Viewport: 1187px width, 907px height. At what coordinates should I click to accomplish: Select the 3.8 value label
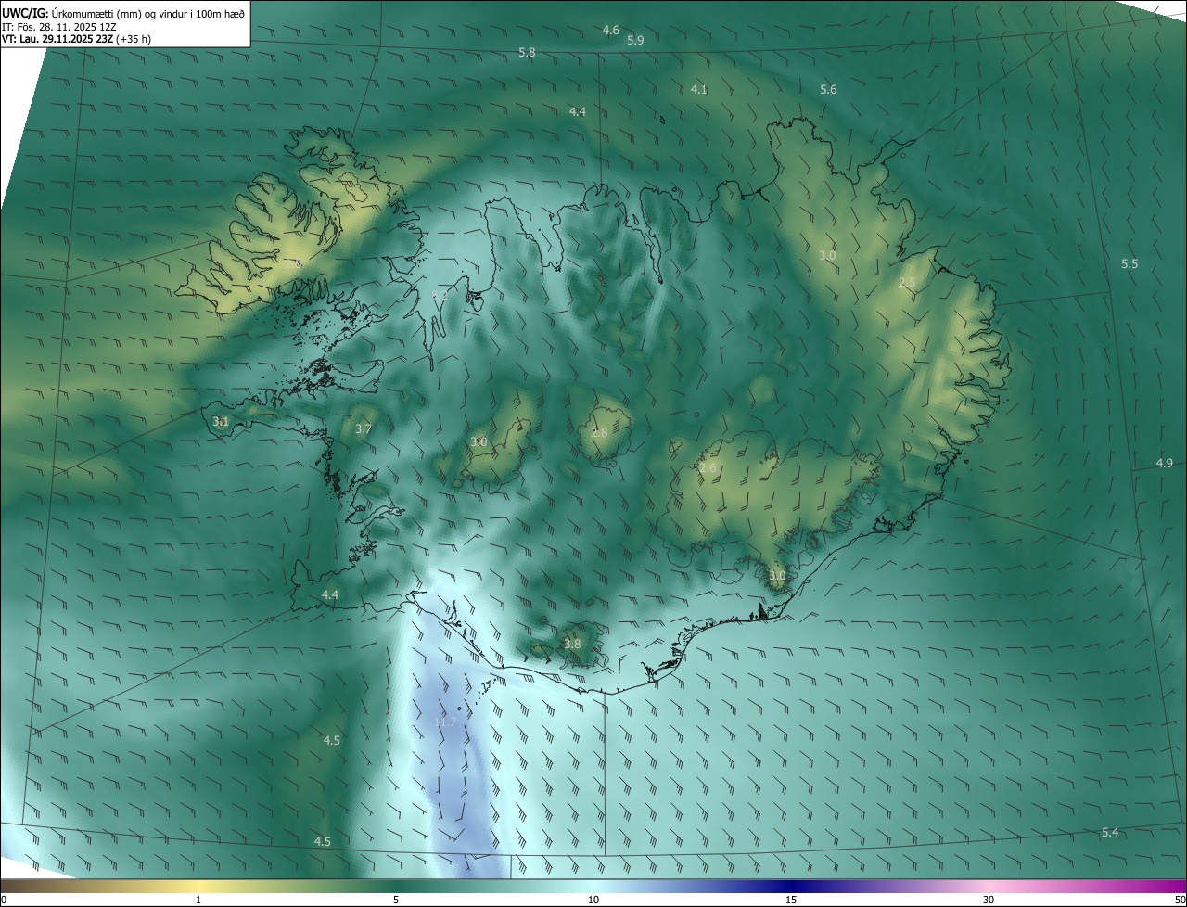(572, 645)
